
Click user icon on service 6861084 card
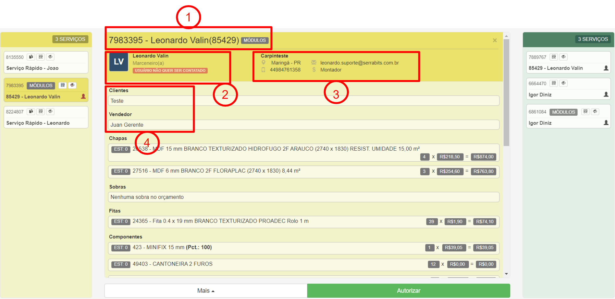click(x=606, y=122)
